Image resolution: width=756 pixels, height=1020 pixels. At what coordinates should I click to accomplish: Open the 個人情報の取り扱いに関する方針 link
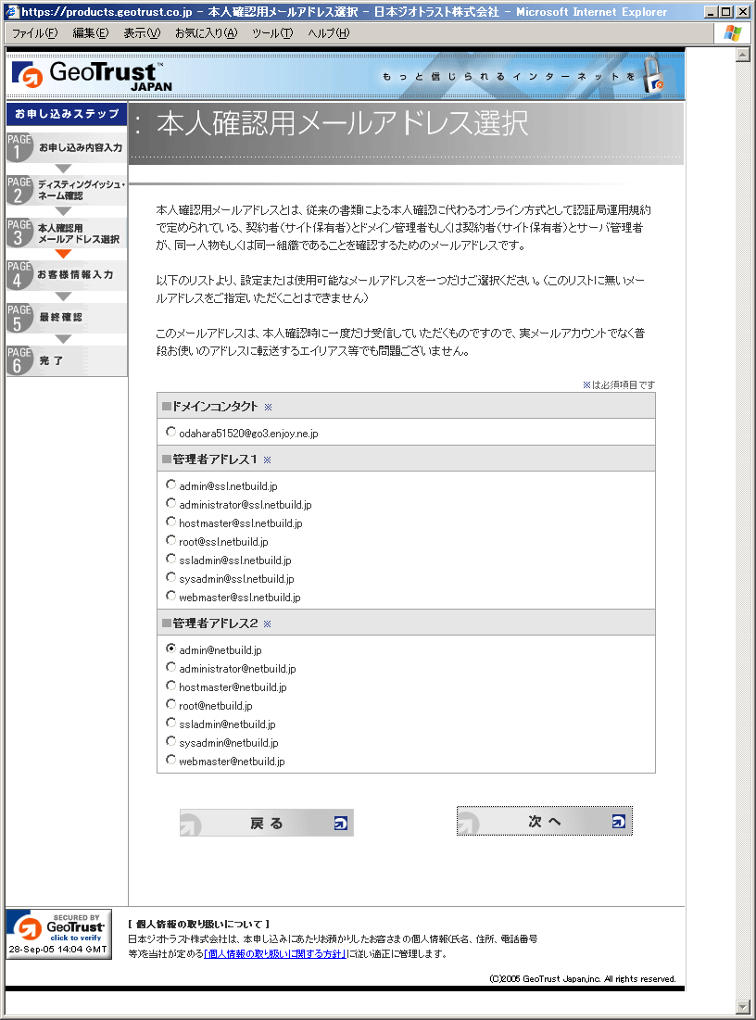coord(274,954)
